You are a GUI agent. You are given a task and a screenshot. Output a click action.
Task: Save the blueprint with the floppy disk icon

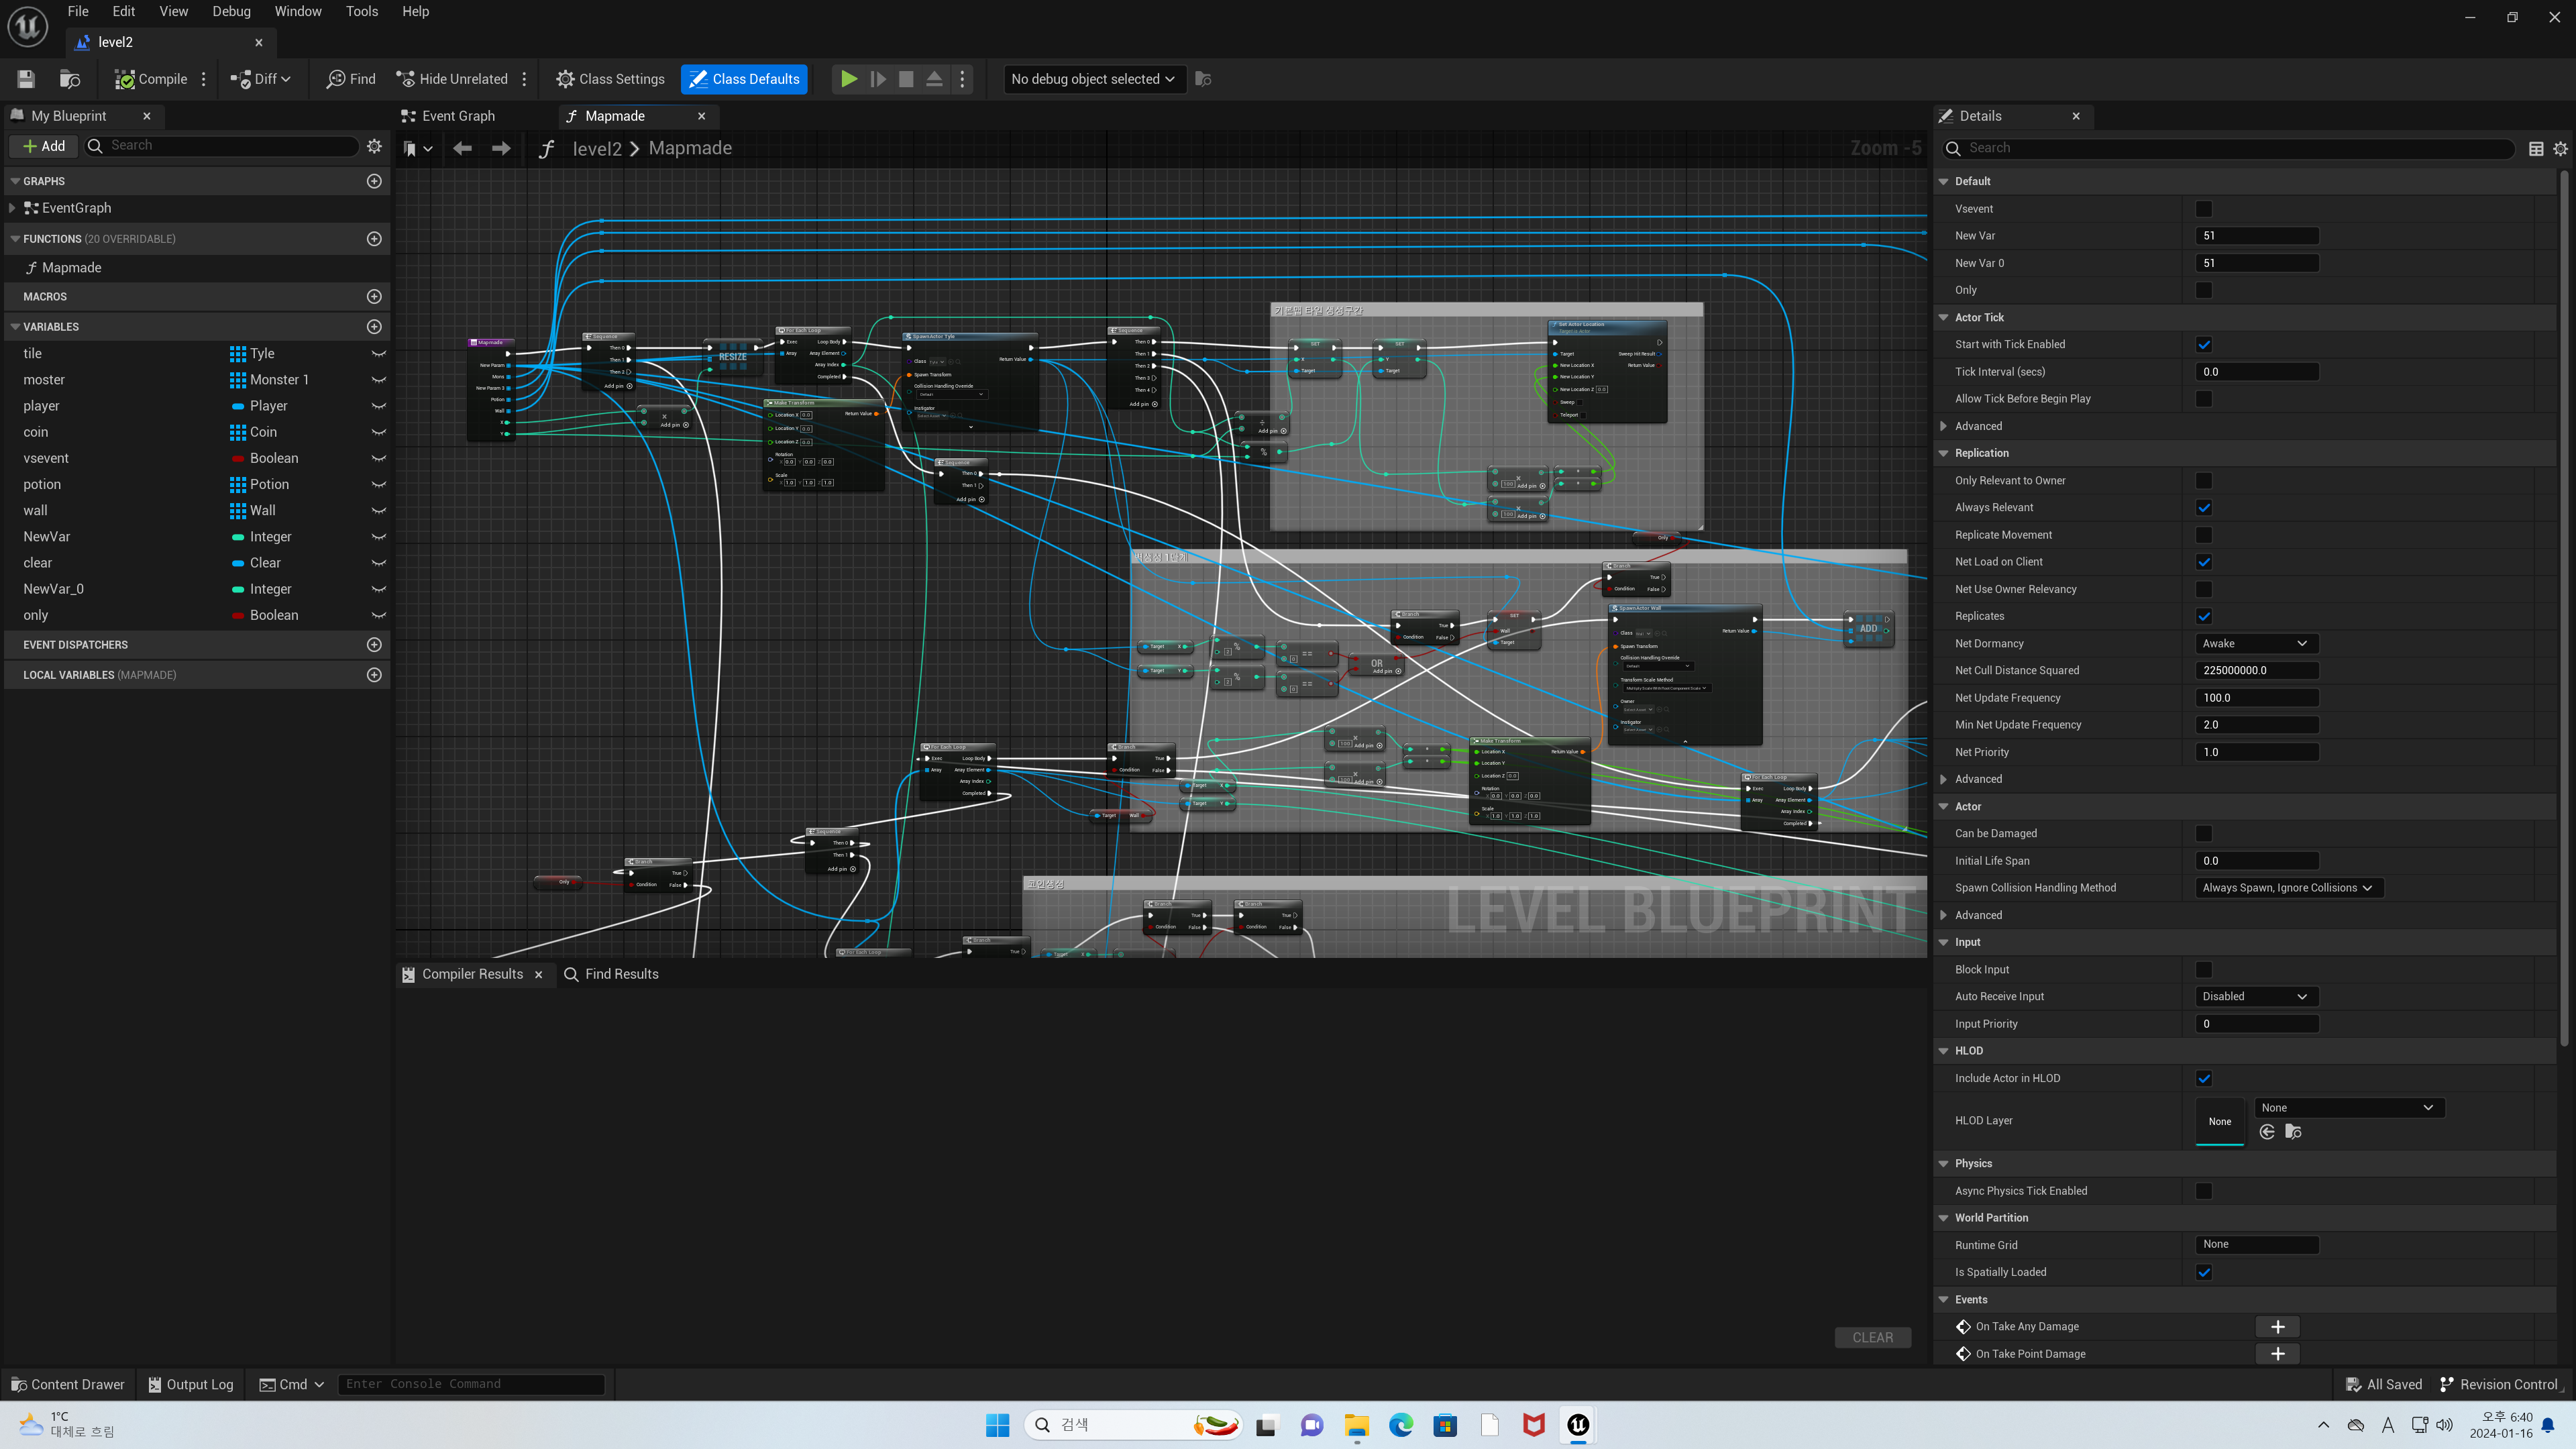(x=26, y=79)
